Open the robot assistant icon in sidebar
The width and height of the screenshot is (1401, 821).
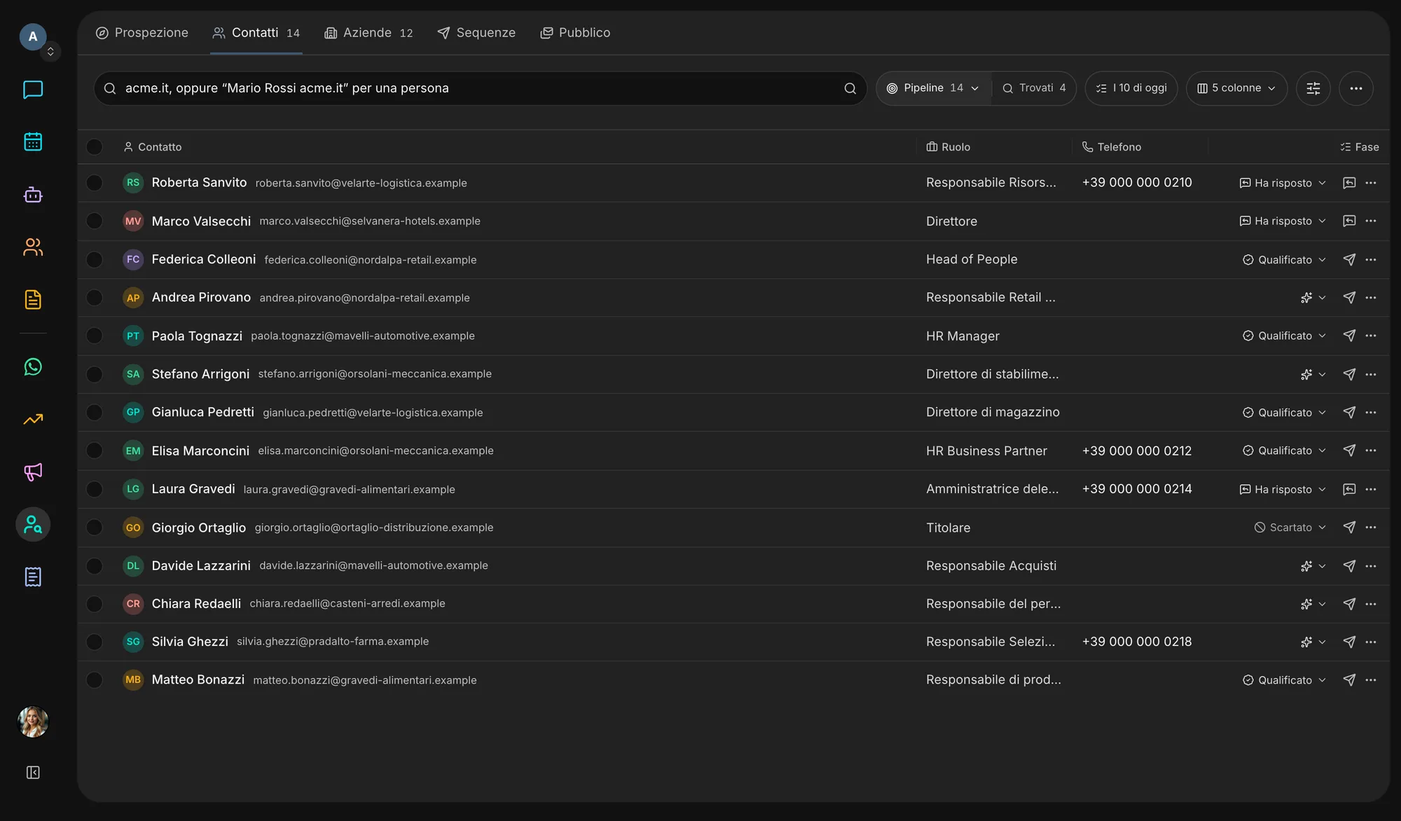[x=33, y=195]
